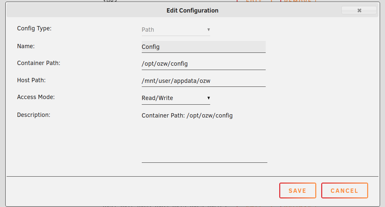This screenshot has height=207, width=385.
Task: Select the Host Path /mnt/user/appdata/ozw field
Action: pyautogui.click(x=204, y=81)
